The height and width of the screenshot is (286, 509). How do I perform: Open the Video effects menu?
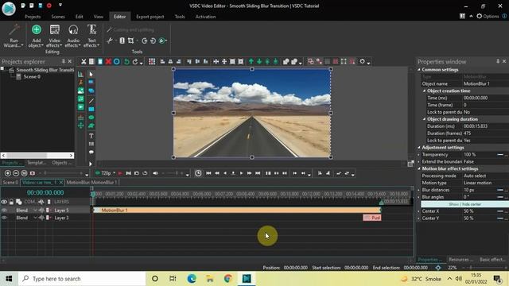coord(55,36)
